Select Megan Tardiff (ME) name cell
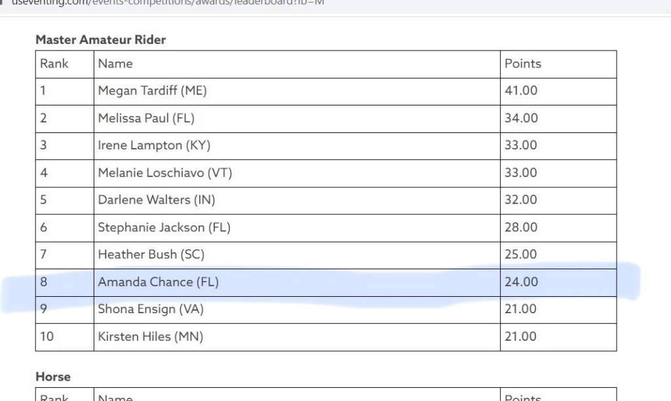671x401 pixels. pos(152,91)
